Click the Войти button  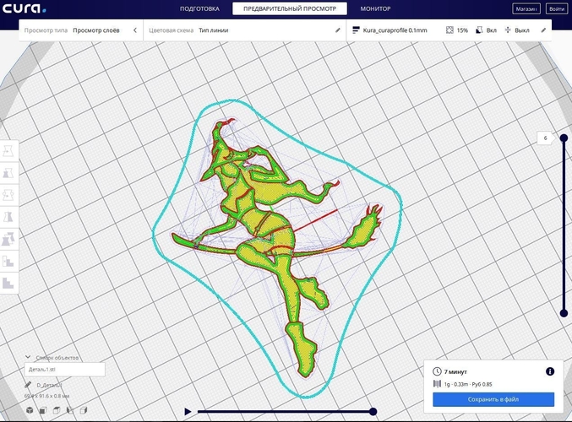(x=557, y=8)
